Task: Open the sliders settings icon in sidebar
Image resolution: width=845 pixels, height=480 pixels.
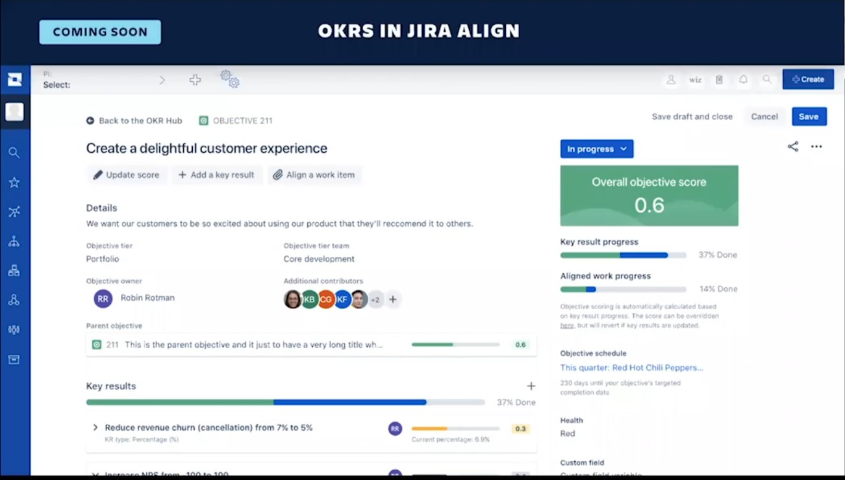Action: 14,330
